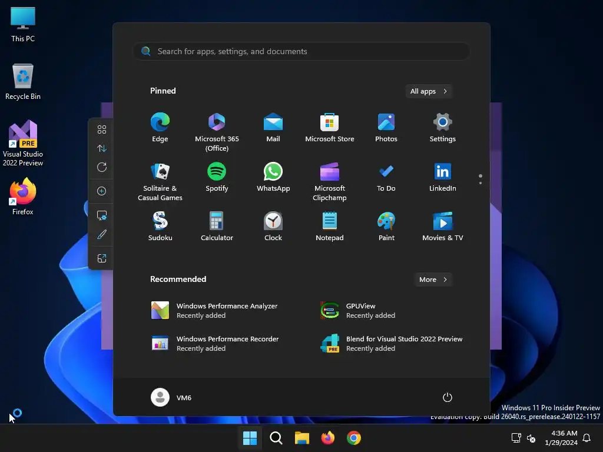Launch Chrome from the taskbar

(354, 438)
